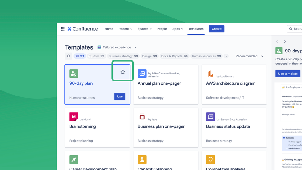This screenshot has height=170, width=302.
Task: Click 'by Steven Bao, Atlassian' text
Action: pos(232,119)
